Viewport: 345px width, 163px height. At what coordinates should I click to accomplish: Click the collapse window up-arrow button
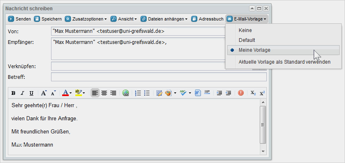tap(252, 9)
